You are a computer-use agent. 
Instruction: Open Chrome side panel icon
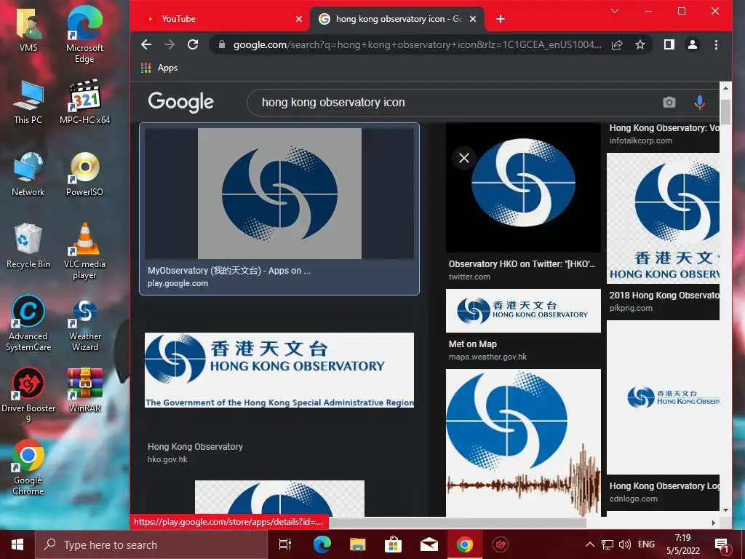pos(669,44)
